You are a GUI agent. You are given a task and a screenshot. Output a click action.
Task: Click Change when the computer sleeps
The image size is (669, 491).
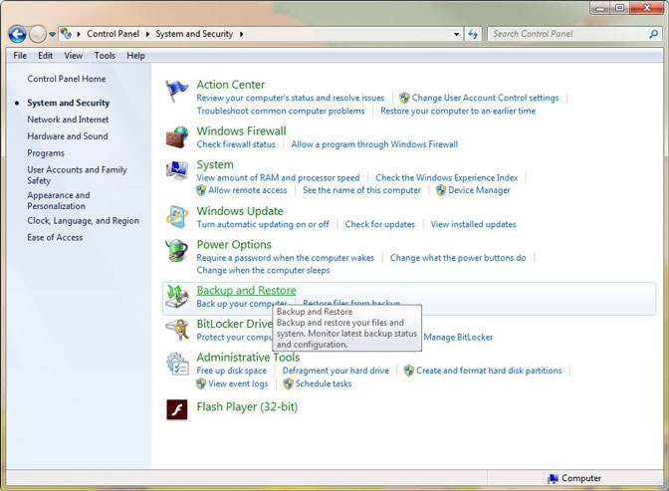click(x=263, y=270)
